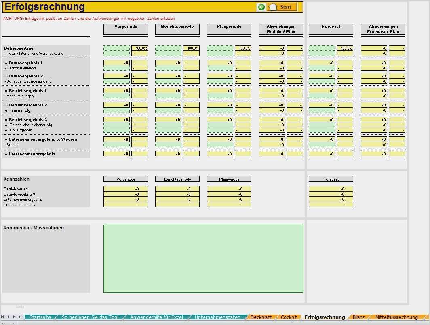The image size is (430, 325).
Task: Click the Kennzahlen Vorperiode header
Action: 126,179
